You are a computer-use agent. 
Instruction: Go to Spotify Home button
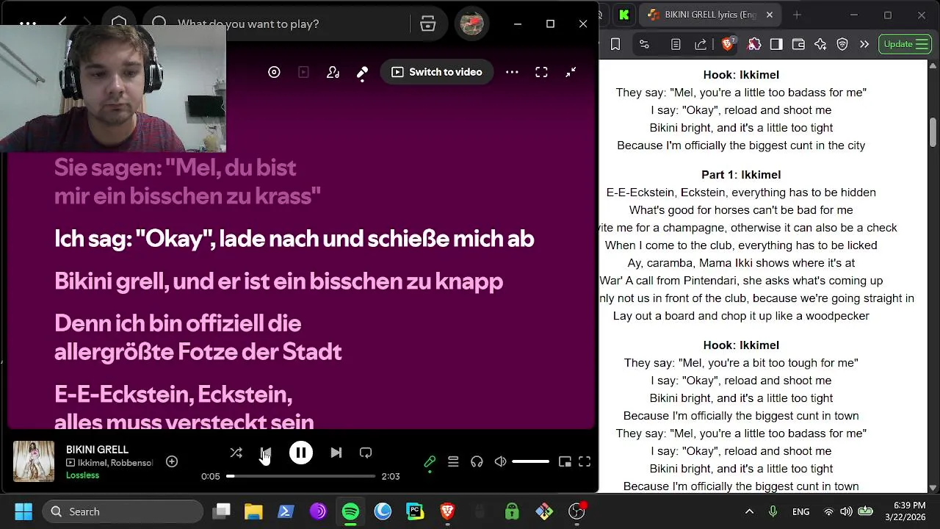point(119,23)
